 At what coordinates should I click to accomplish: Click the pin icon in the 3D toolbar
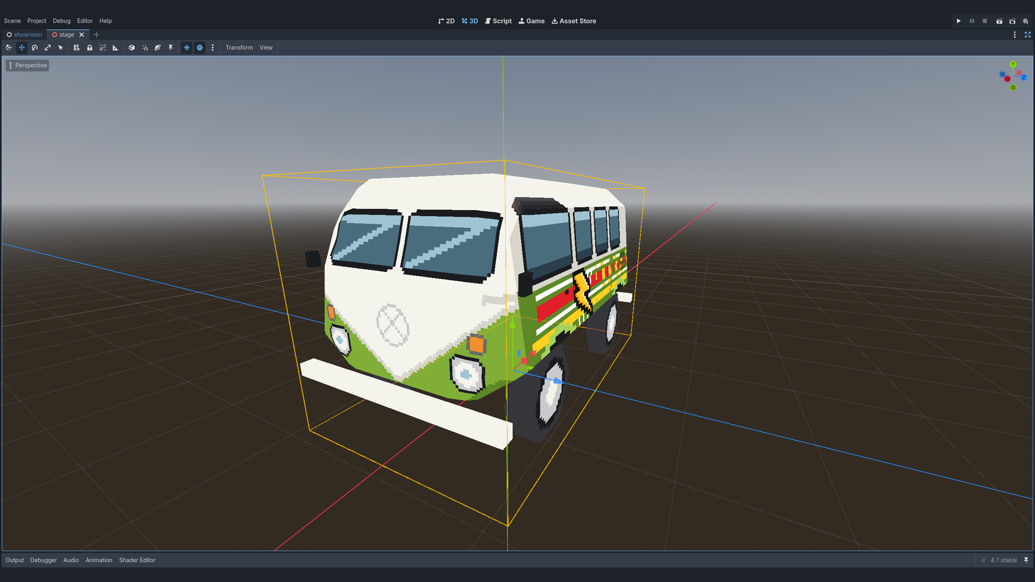170,47
